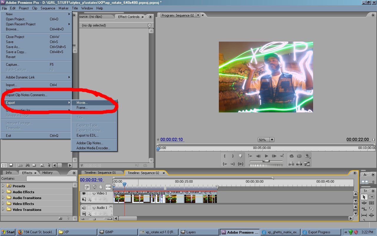Click the jog wheel strip
This screenshot has width=377, height=236.
tap(266, 165)
